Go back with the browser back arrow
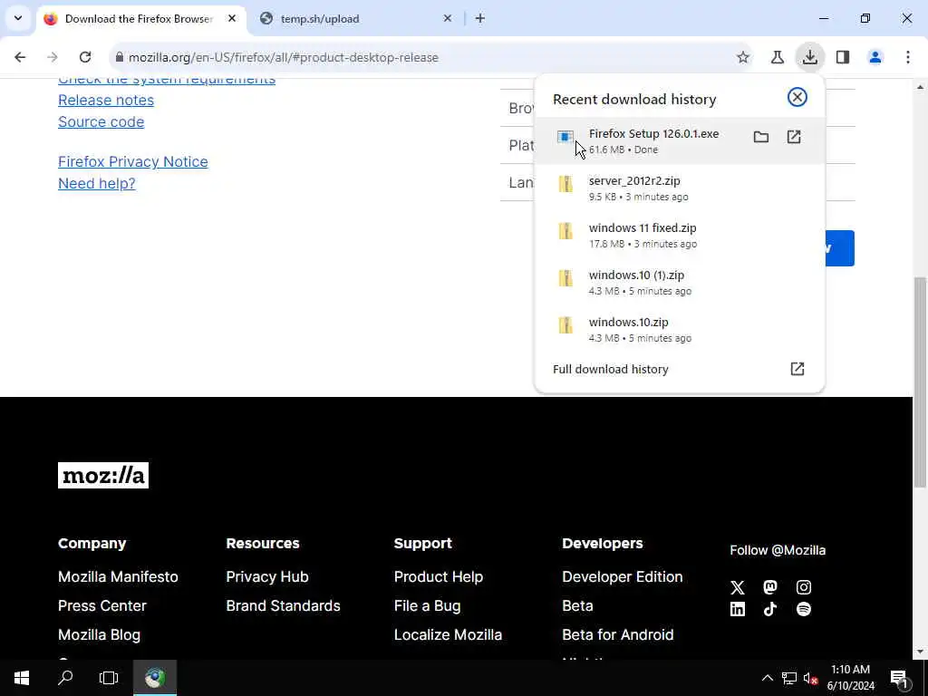 click(20, 57)
